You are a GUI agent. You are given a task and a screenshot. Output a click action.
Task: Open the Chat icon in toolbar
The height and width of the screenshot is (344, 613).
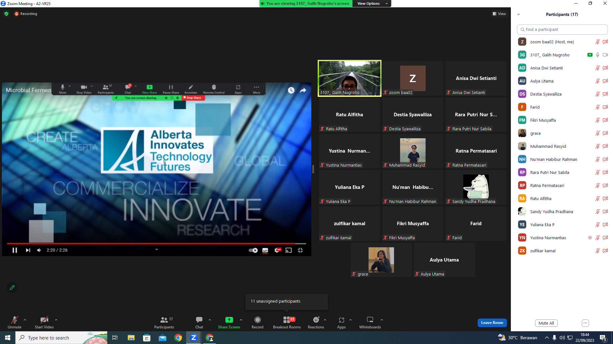(199, 320)
